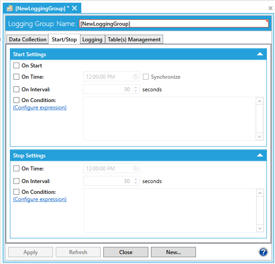275x264 pixels.
Task: Click the logging group icon in tab header
Action: [9, 8]
